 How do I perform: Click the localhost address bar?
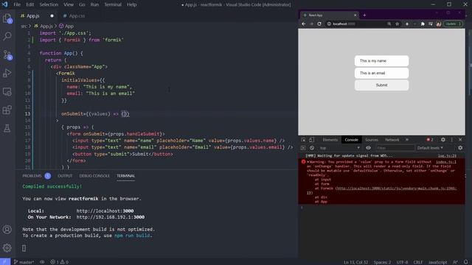click(x=355, y=24)
